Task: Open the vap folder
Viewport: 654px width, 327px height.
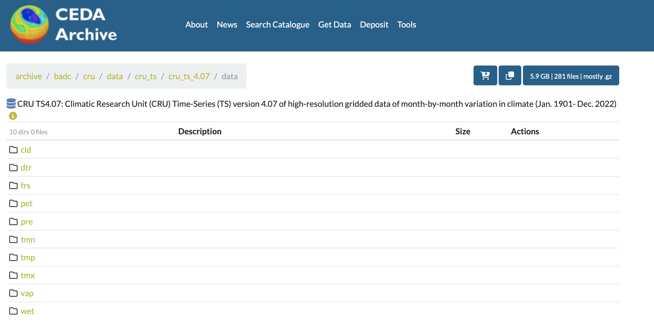Action: tap(27, 293)
